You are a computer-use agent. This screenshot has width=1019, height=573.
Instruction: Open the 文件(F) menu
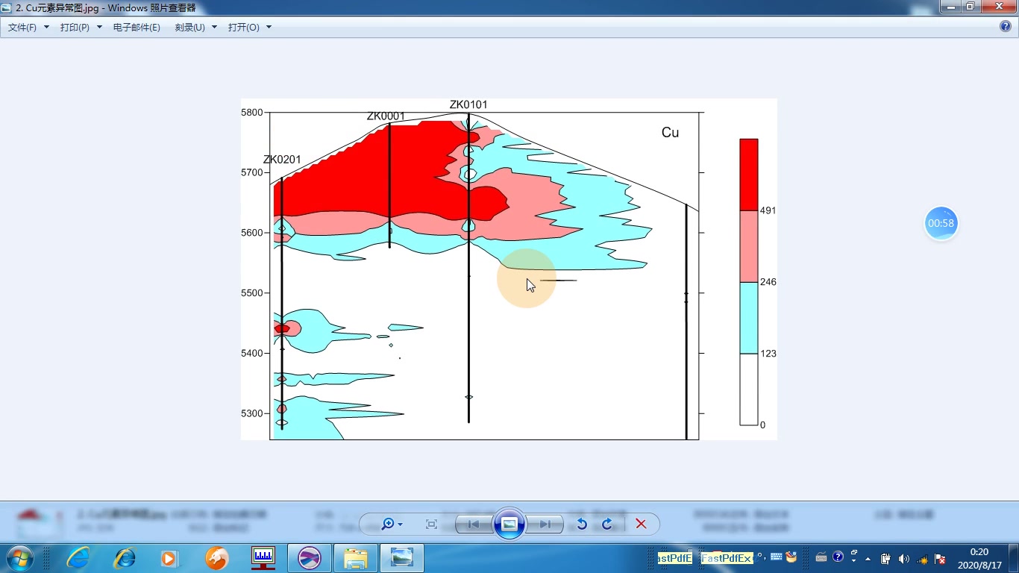coord(22,27)
